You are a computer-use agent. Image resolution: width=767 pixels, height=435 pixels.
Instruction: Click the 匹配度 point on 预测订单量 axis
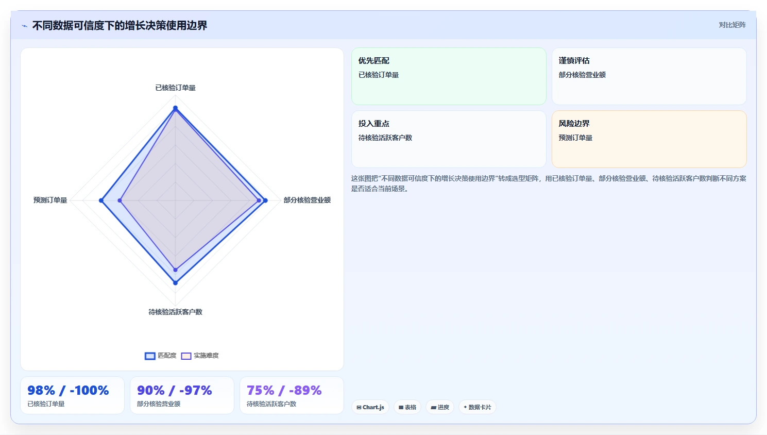tap(101, 200)
